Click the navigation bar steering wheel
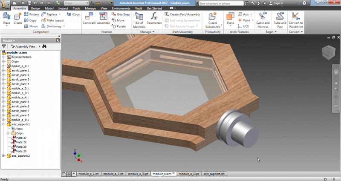The image size is (341, 181). [x=336, y=72]
